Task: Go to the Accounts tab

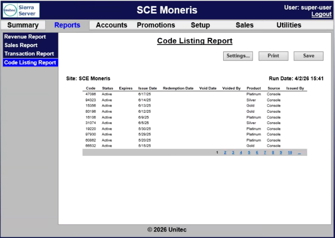Action: [111, 25]
